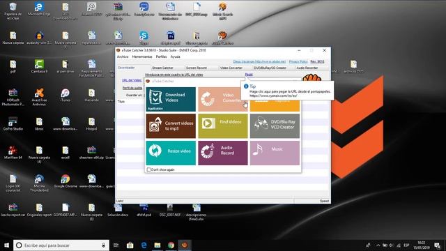
Task: Click the GoPro Studio desktop icon
Action: pos(13,123)
